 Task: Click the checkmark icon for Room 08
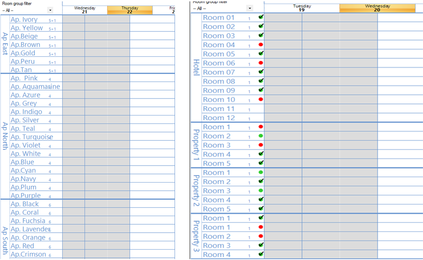coord(261,81)
